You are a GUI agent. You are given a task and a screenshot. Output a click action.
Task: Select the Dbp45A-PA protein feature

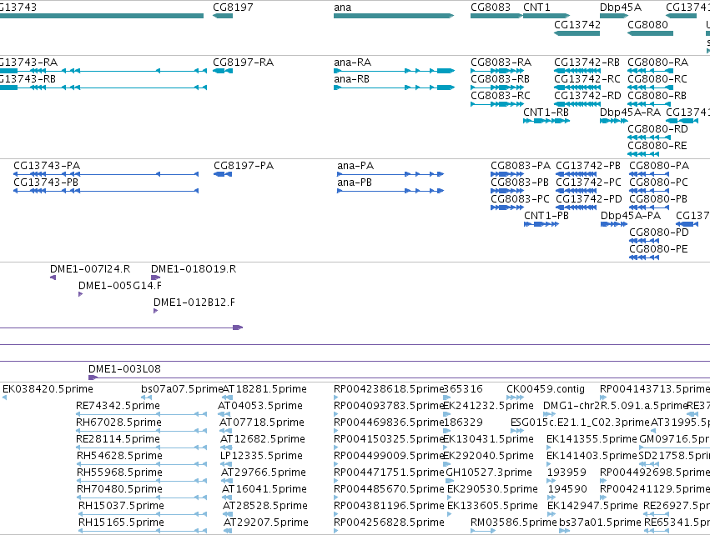(x=613, y=224)
